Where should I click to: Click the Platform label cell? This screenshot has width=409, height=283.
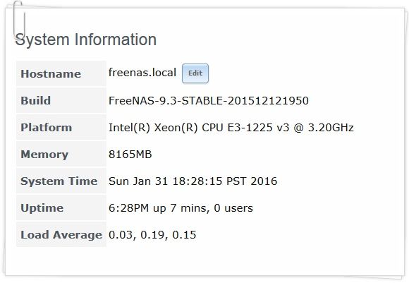click(61, 128)
